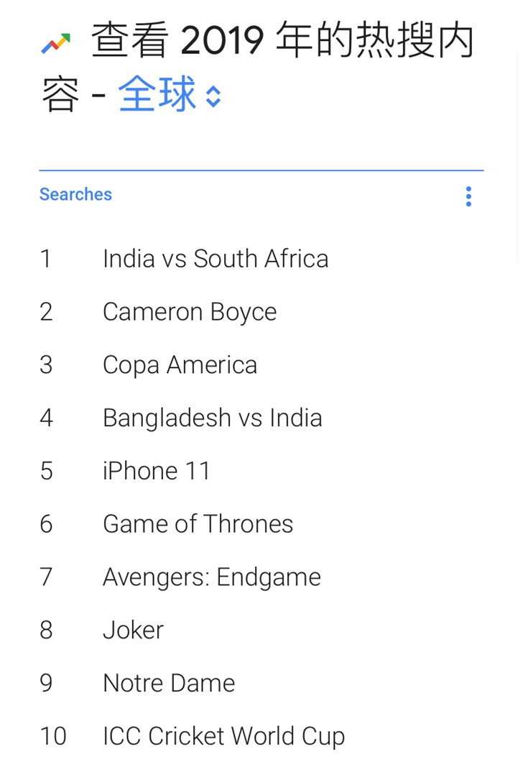The height and width of the screenshot is (780, 523).
Task: Select Avengers: Endgame in rankings
Action: click(x=212, y=577)
